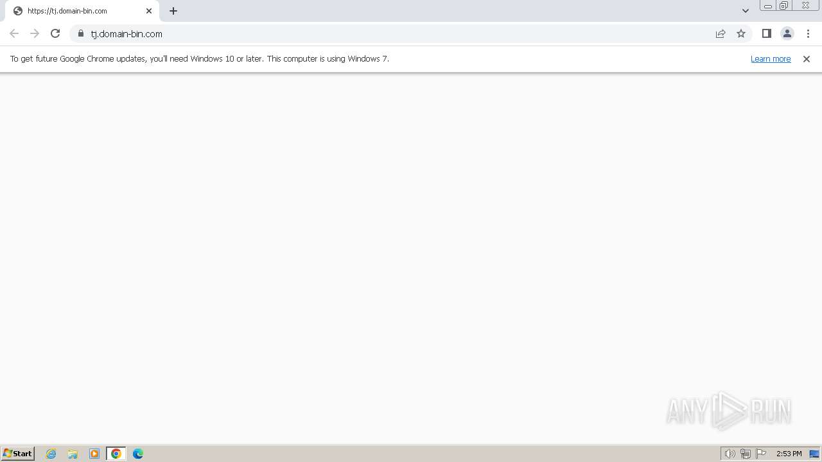Close the tj.domain-bin.com tab
Image resolution: width=822 pixels, height=462 pixels.
coord(149,11)
